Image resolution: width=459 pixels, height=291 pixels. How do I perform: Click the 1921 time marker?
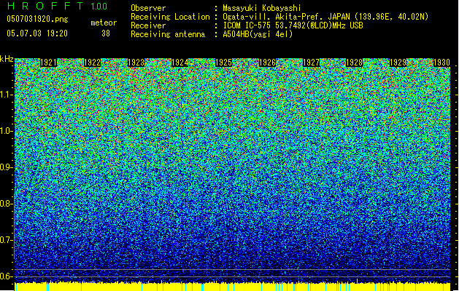48,63
